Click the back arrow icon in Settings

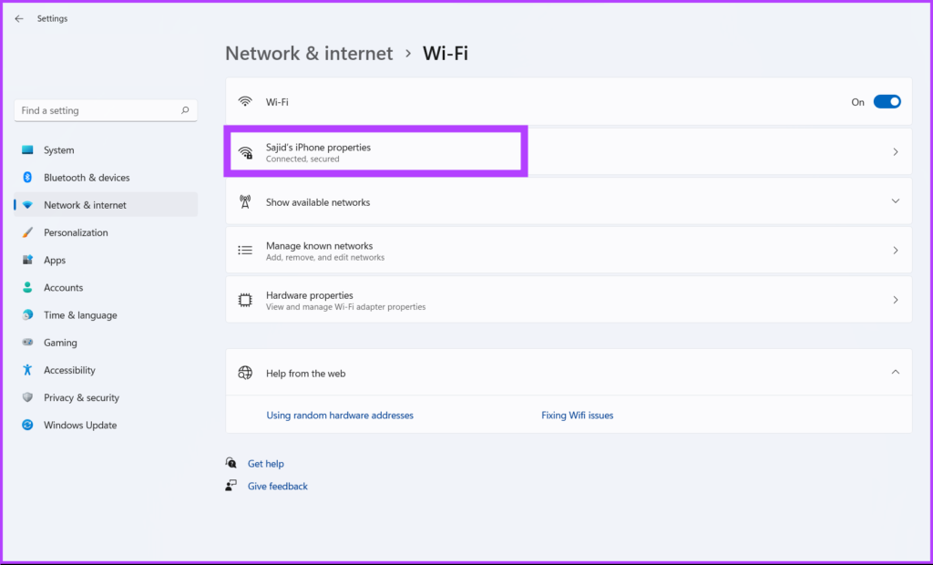pyautogui.click(x=19, y=18)
